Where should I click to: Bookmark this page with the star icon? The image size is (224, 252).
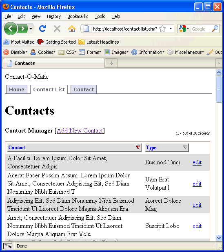pyautogui.click(x=162, y=29)
